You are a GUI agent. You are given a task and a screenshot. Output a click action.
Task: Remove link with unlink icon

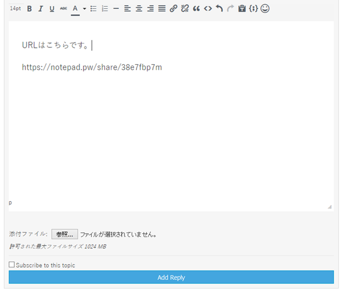185,9
